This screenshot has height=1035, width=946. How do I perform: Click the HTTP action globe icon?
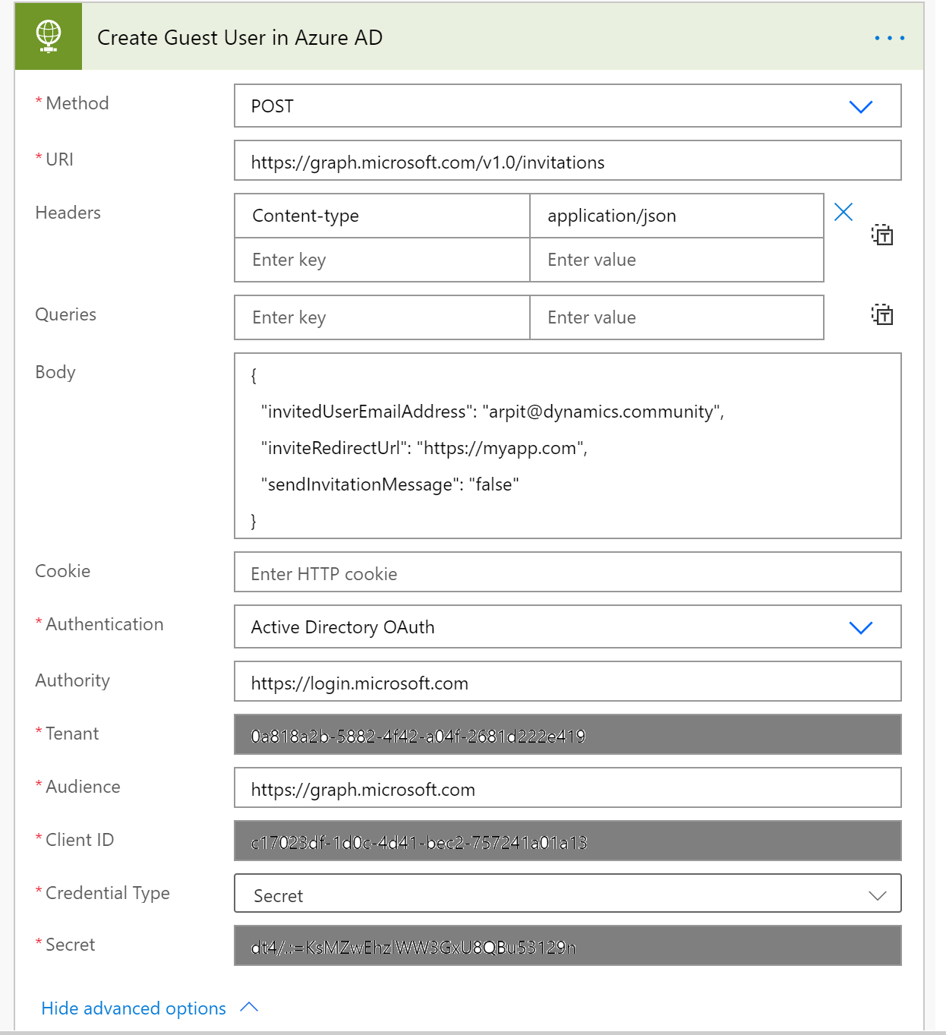click(48, 36)
